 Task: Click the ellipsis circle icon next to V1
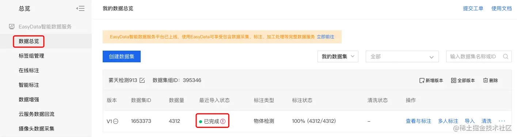tap(116, 121)
